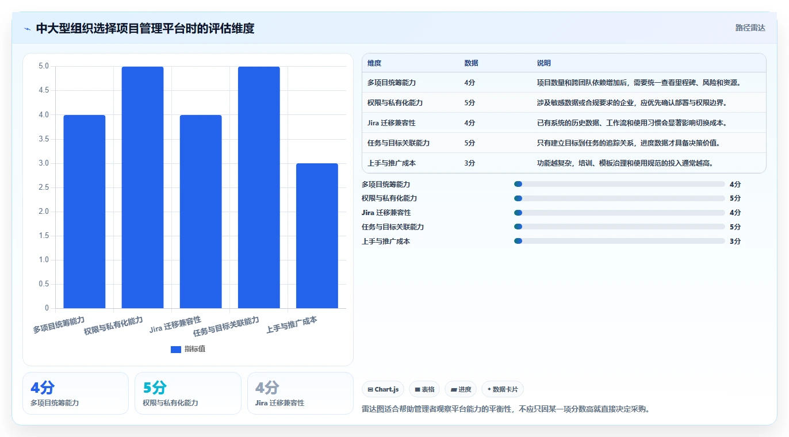Click the 0.5 y-axis tick label
789x437 pixels.
click(x=44, y=284)
